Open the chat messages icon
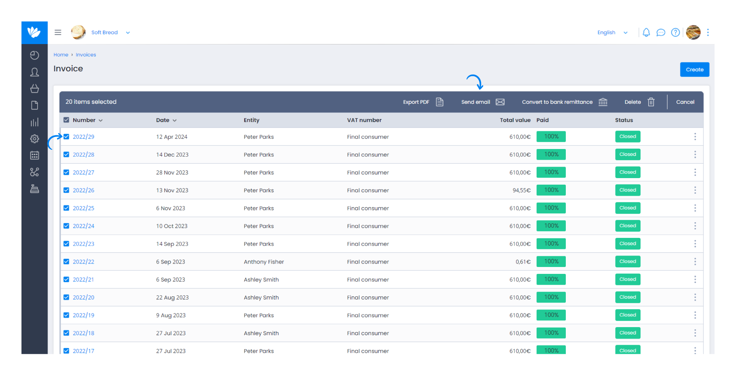This screenshot has height=375, width=736. click(x=661, y=33)
